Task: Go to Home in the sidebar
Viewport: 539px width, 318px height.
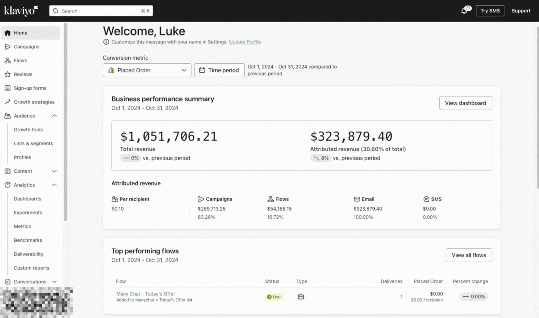Action: pyautogui.click(x=31, y=33)
